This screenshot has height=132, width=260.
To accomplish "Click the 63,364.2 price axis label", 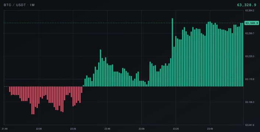I will 250,11.
